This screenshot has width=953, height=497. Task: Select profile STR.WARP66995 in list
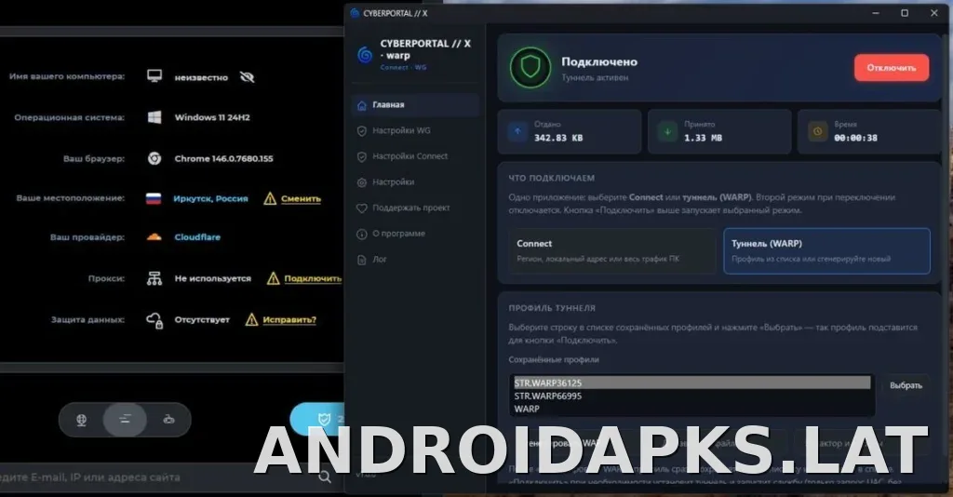point(691,396)
